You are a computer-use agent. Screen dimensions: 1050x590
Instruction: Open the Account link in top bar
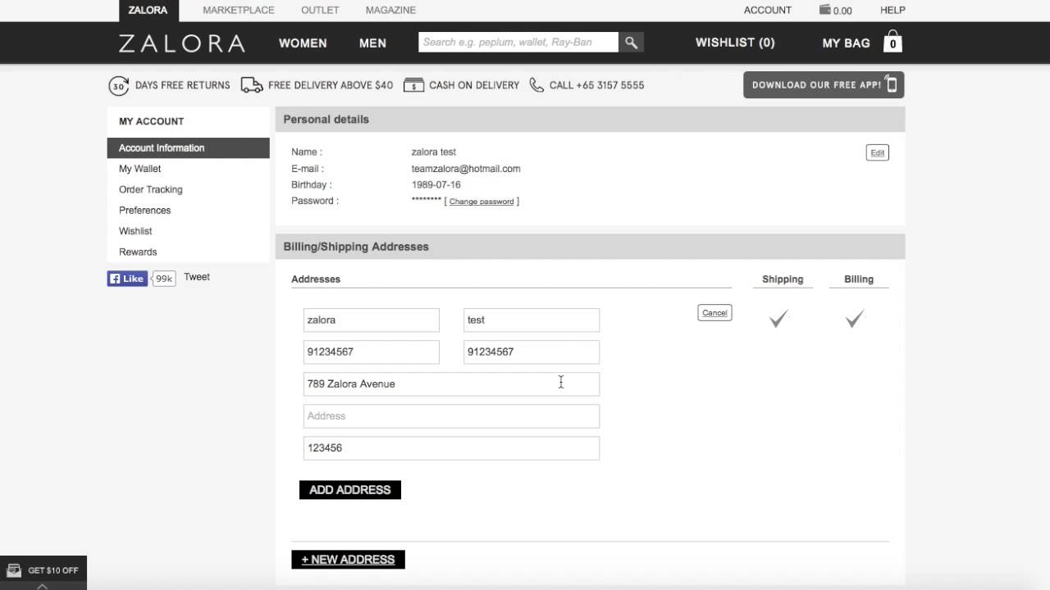click(768, 10)
